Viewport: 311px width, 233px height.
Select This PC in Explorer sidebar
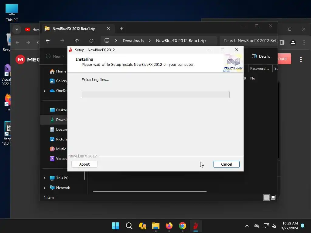point(59,178)
